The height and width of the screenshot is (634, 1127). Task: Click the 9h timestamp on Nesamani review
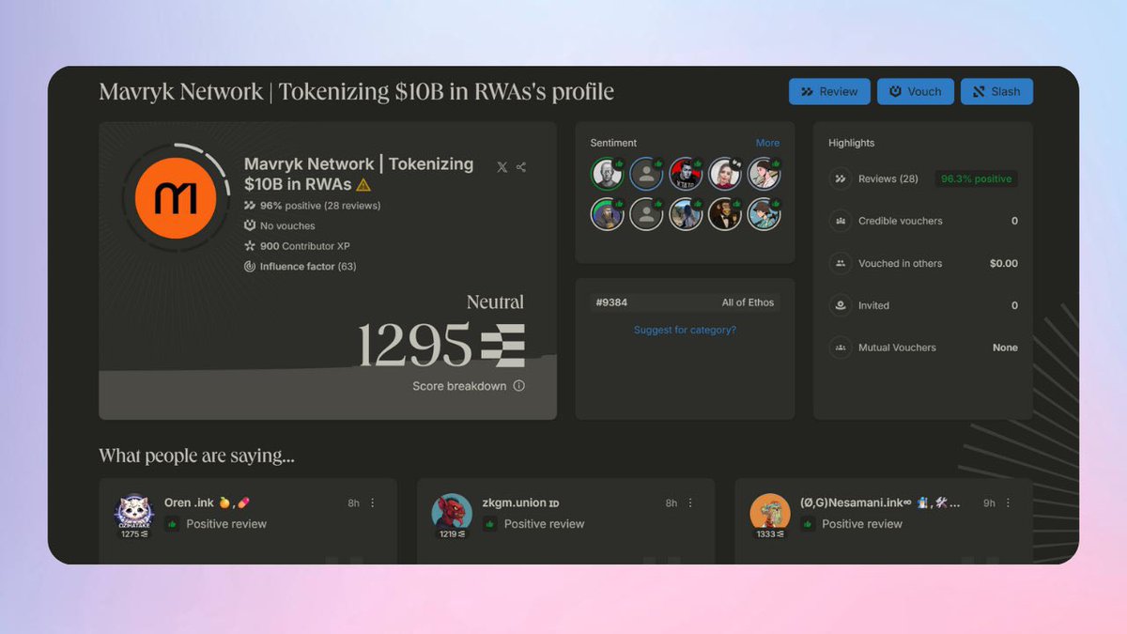[990, 503]
